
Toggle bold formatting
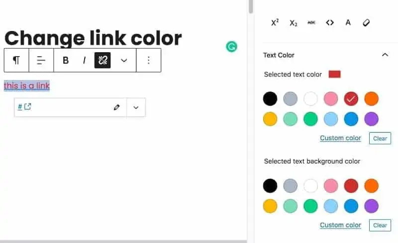click(66, 60)
